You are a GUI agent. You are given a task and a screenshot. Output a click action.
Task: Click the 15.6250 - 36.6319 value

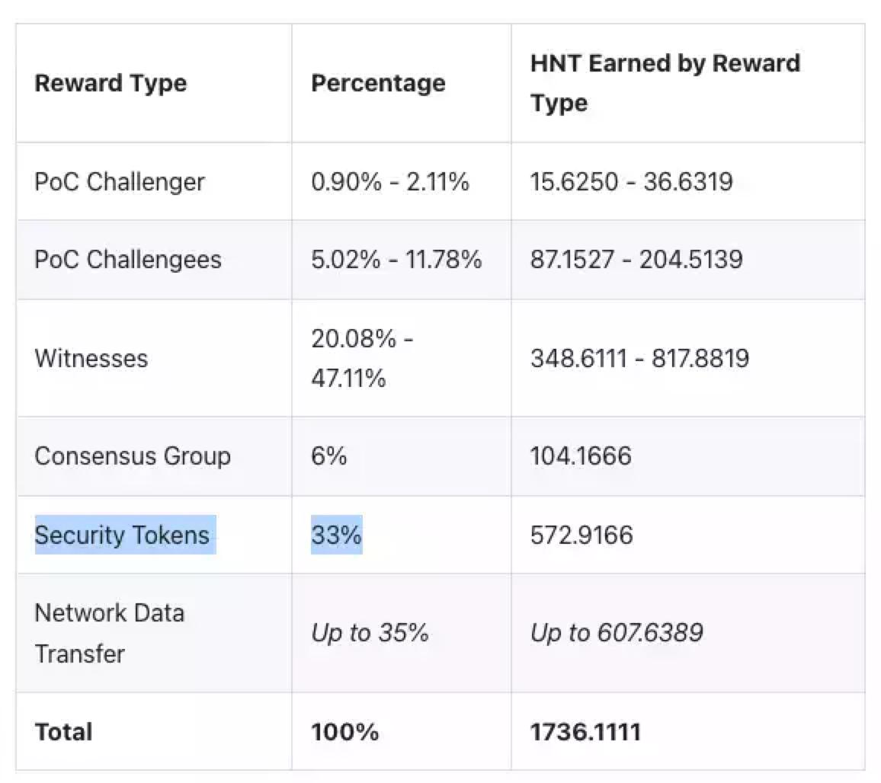[631, 182]
